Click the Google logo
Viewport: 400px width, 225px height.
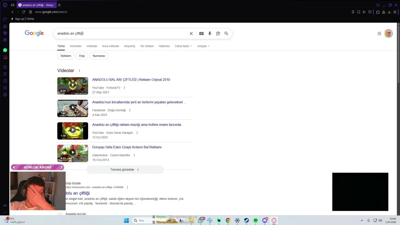34,33
